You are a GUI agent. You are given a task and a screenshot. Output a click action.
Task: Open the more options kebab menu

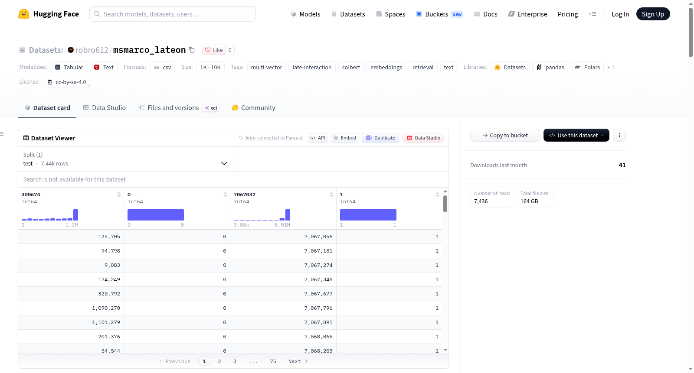tap(619, 135)
